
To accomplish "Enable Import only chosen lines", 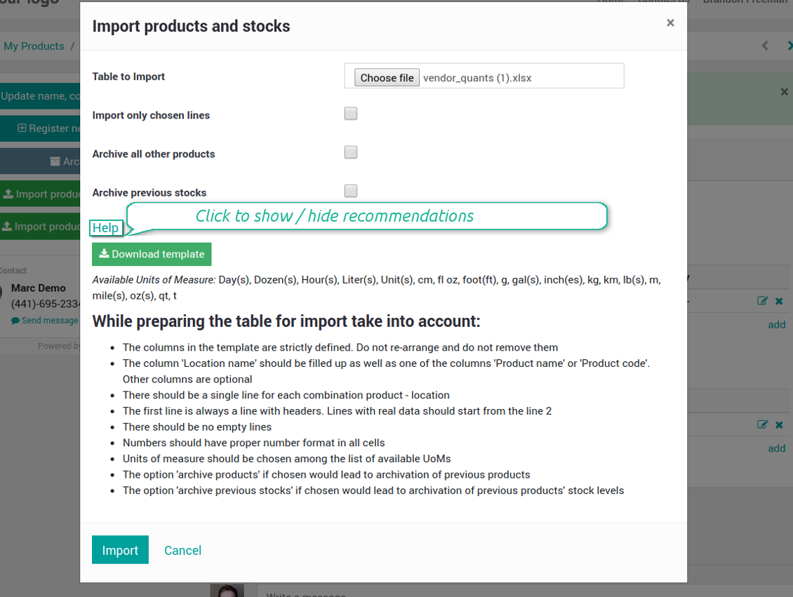I will (x=350, y=113).
